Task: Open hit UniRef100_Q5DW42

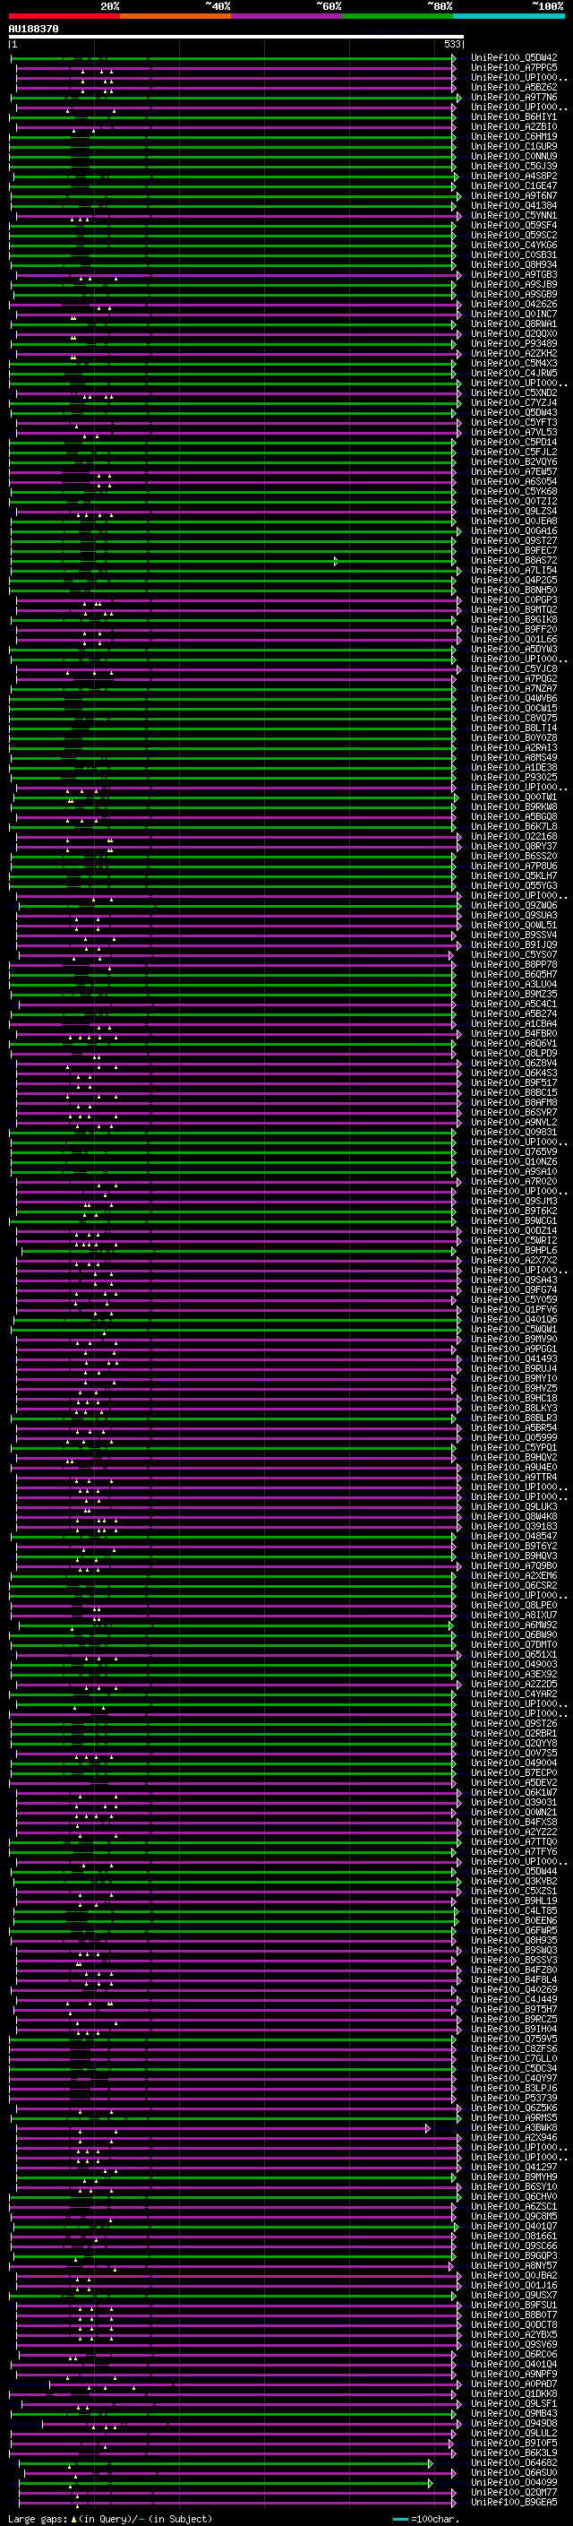Action: point(513,58)
